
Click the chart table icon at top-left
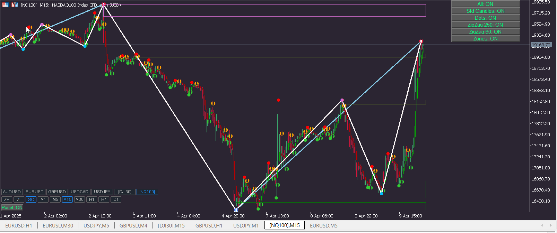[6, 5]
